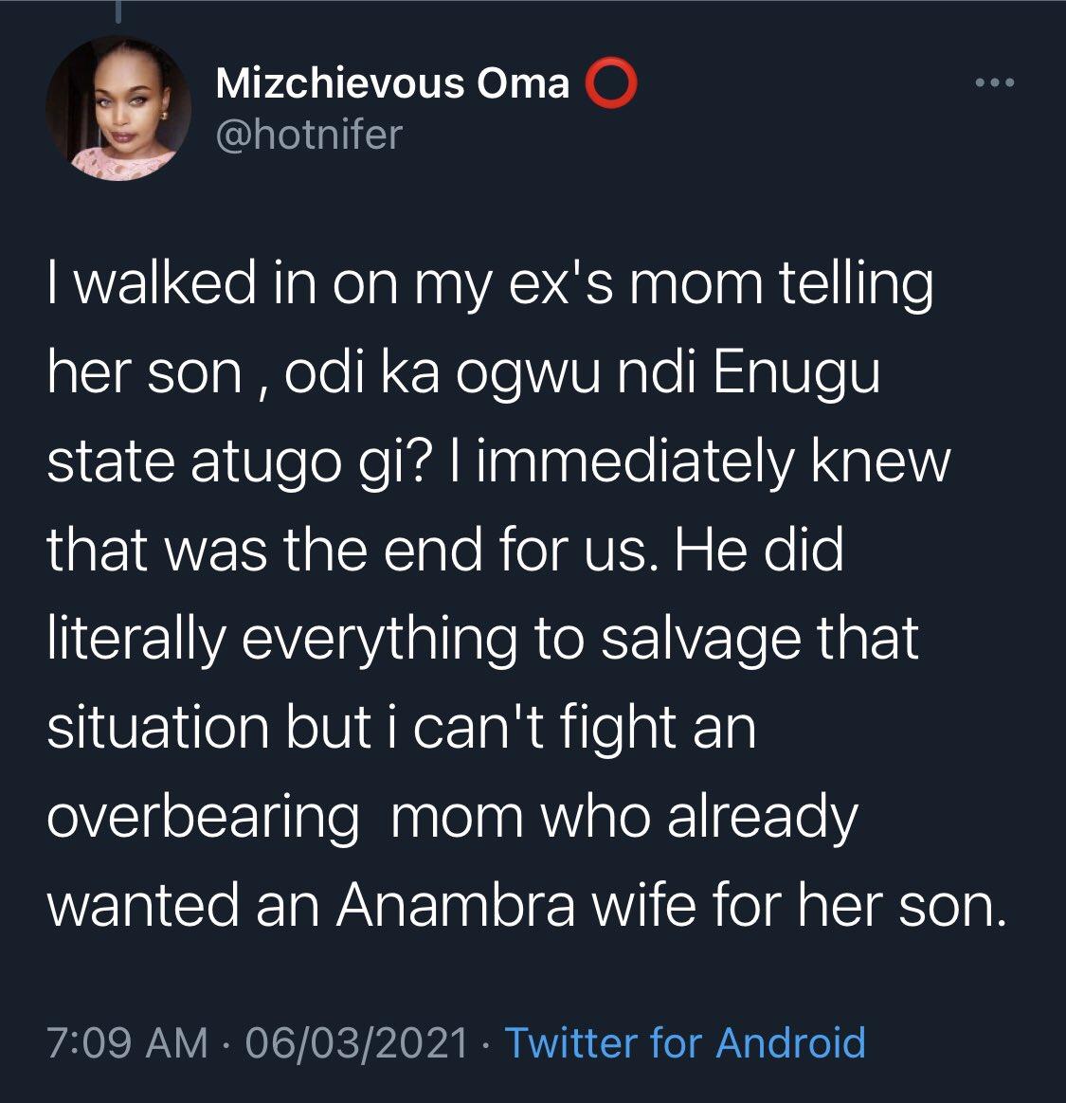Click the word Anambra in the tweet
1066x1103 pixels.
click(455, 906)
